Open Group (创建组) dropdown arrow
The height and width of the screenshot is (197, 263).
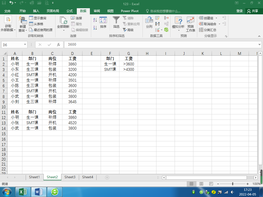click(x=216, y=18)
